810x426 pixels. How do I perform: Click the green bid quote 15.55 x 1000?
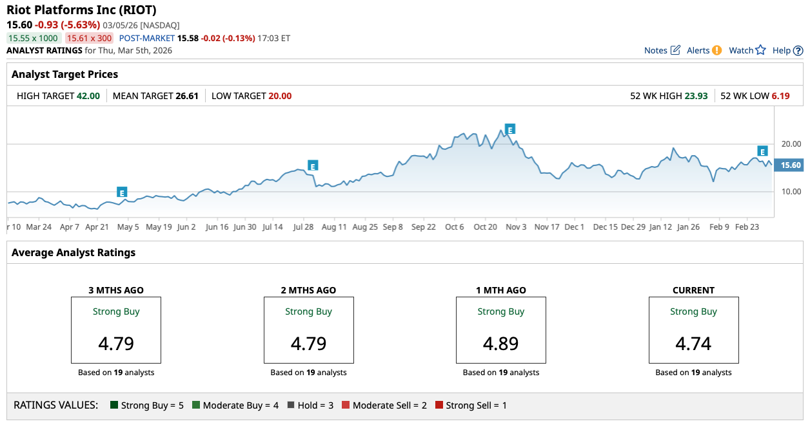coord(34,38)
